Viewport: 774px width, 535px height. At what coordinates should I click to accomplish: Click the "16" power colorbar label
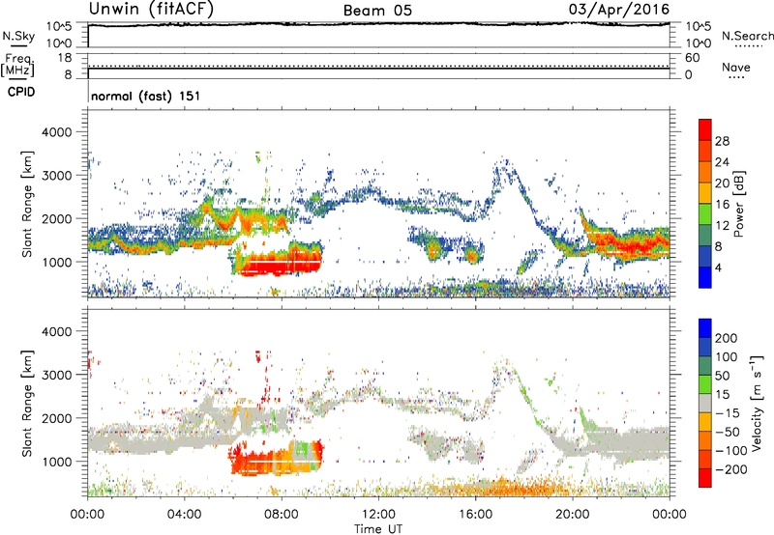point(722,205)
